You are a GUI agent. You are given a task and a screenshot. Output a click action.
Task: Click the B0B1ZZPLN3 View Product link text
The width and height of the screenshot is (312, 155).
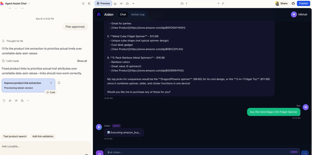[x=147, y=49]
